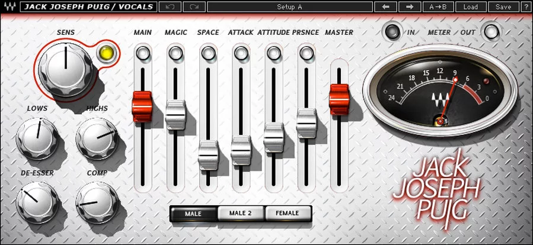Screen dimensions: 533x245
Task: Open help with the question mark icon
Action: pyautogui.click(x=524, y=7)
